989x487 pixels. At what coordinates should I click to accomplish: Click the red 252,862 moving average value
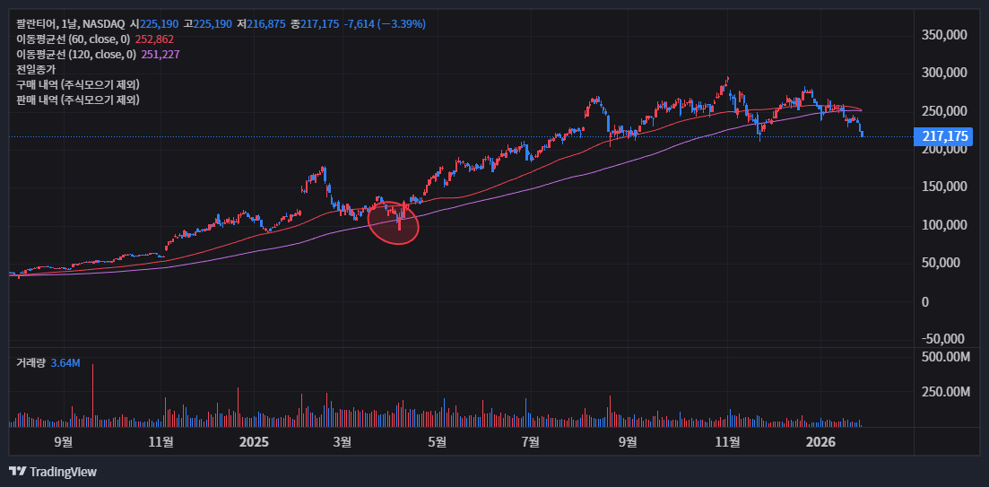coord(154,39)
